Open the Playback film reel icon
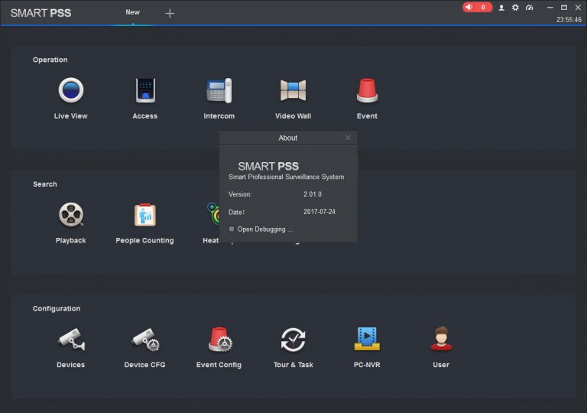587x413 pixels. (x=71, y=215)
